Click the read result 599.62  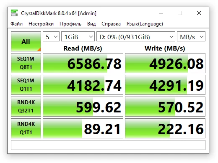(83, 107)
